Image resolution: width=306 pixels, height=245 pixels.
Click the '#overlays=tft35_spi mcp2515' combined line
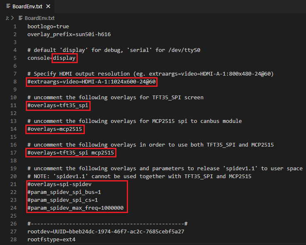tap(71, 153)
